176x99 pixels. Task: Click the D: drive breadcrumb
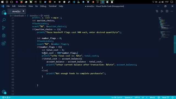[11, 16]
